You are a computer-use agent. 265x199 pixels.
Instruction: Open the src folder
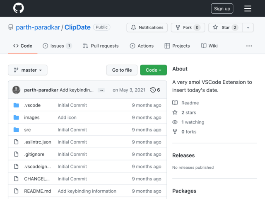27,130
